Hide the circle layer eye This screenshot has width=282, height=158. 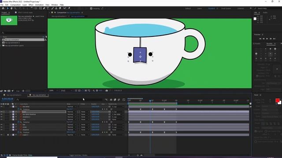coord(1,127)
